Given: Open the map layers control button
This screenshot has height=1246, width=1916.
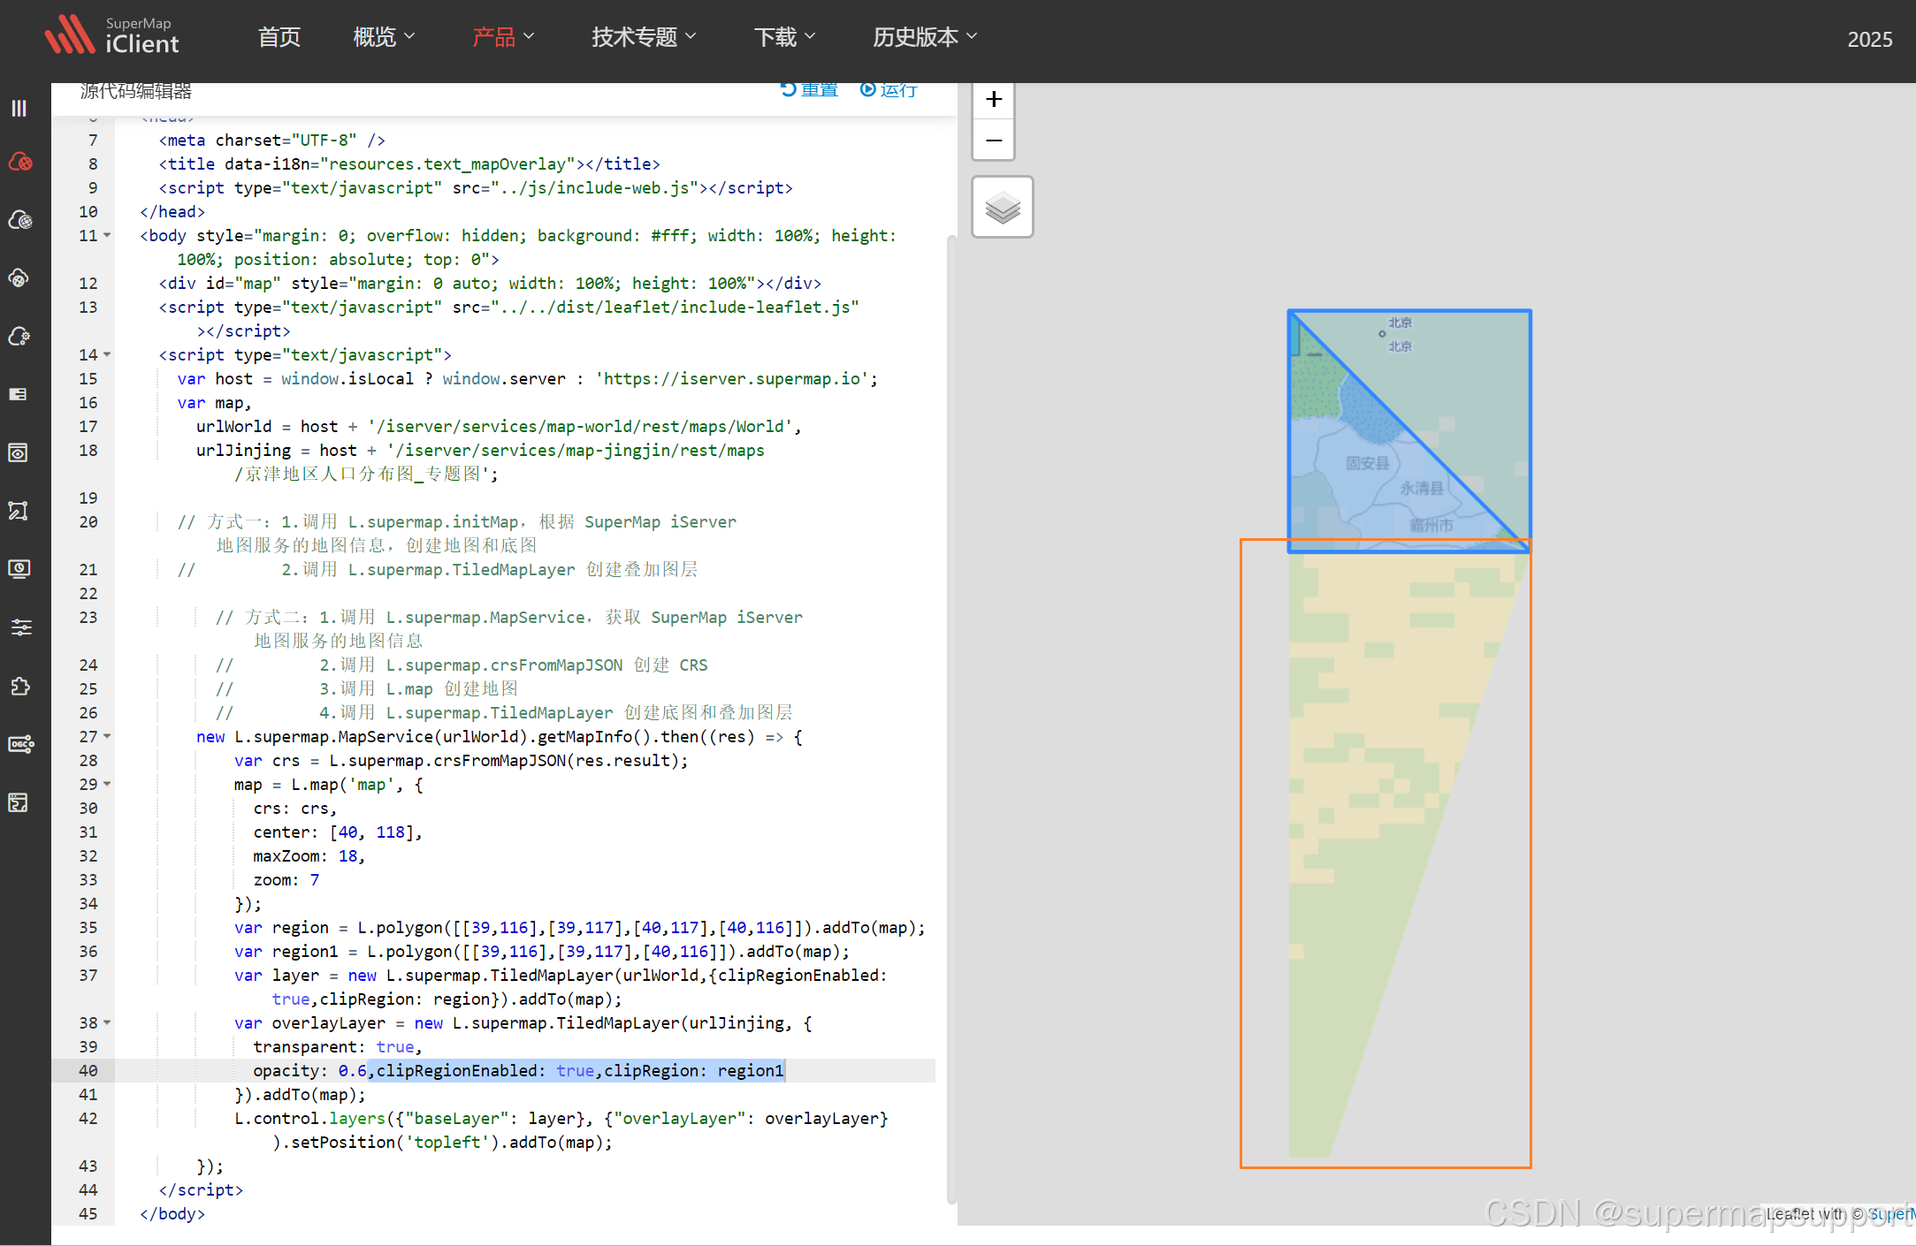Looking at the screenshot, I should tap(1002, 208).
